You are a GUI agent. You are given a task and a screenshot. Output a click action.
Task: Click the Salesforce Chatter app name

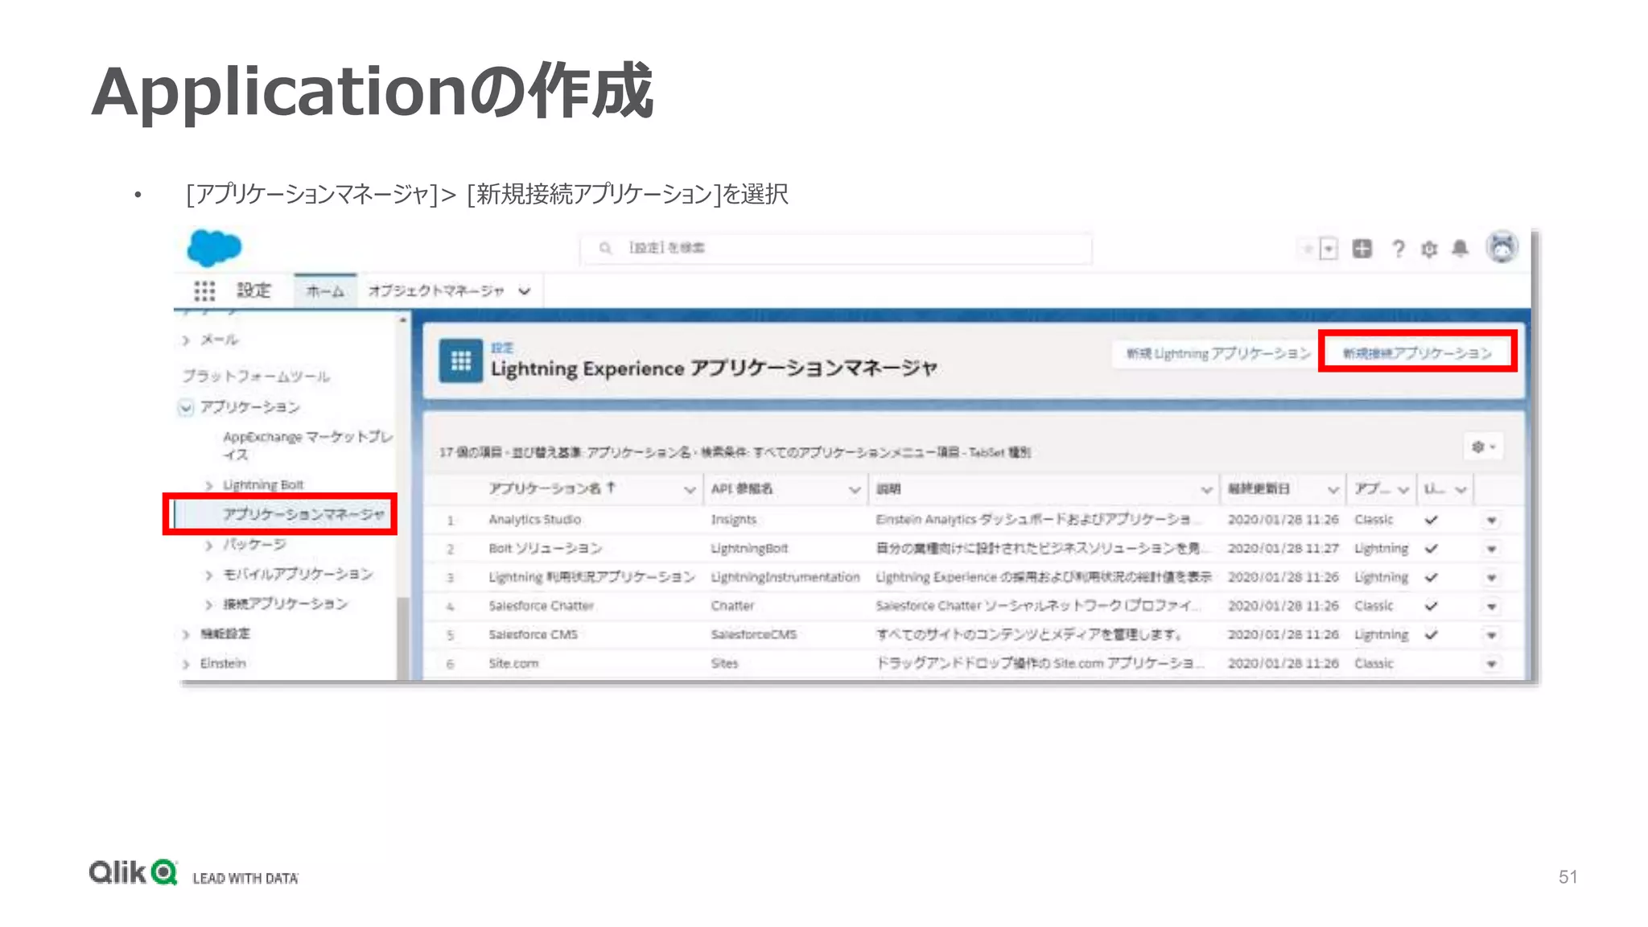click(x=541, y=606)
